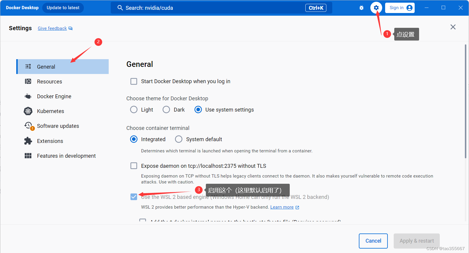Enable Start Docker Desktop when you log in

click(134, 81)
